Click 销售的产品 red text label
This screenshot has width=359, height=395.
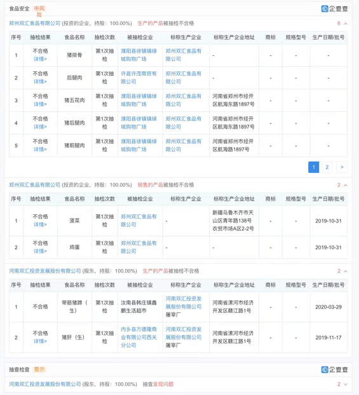click(150, 185)
